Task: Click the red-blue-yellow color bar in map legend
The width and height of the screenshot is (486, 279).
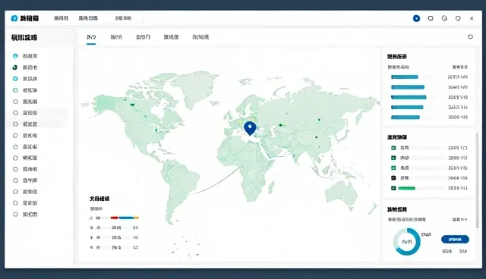Action: point(125,218)
